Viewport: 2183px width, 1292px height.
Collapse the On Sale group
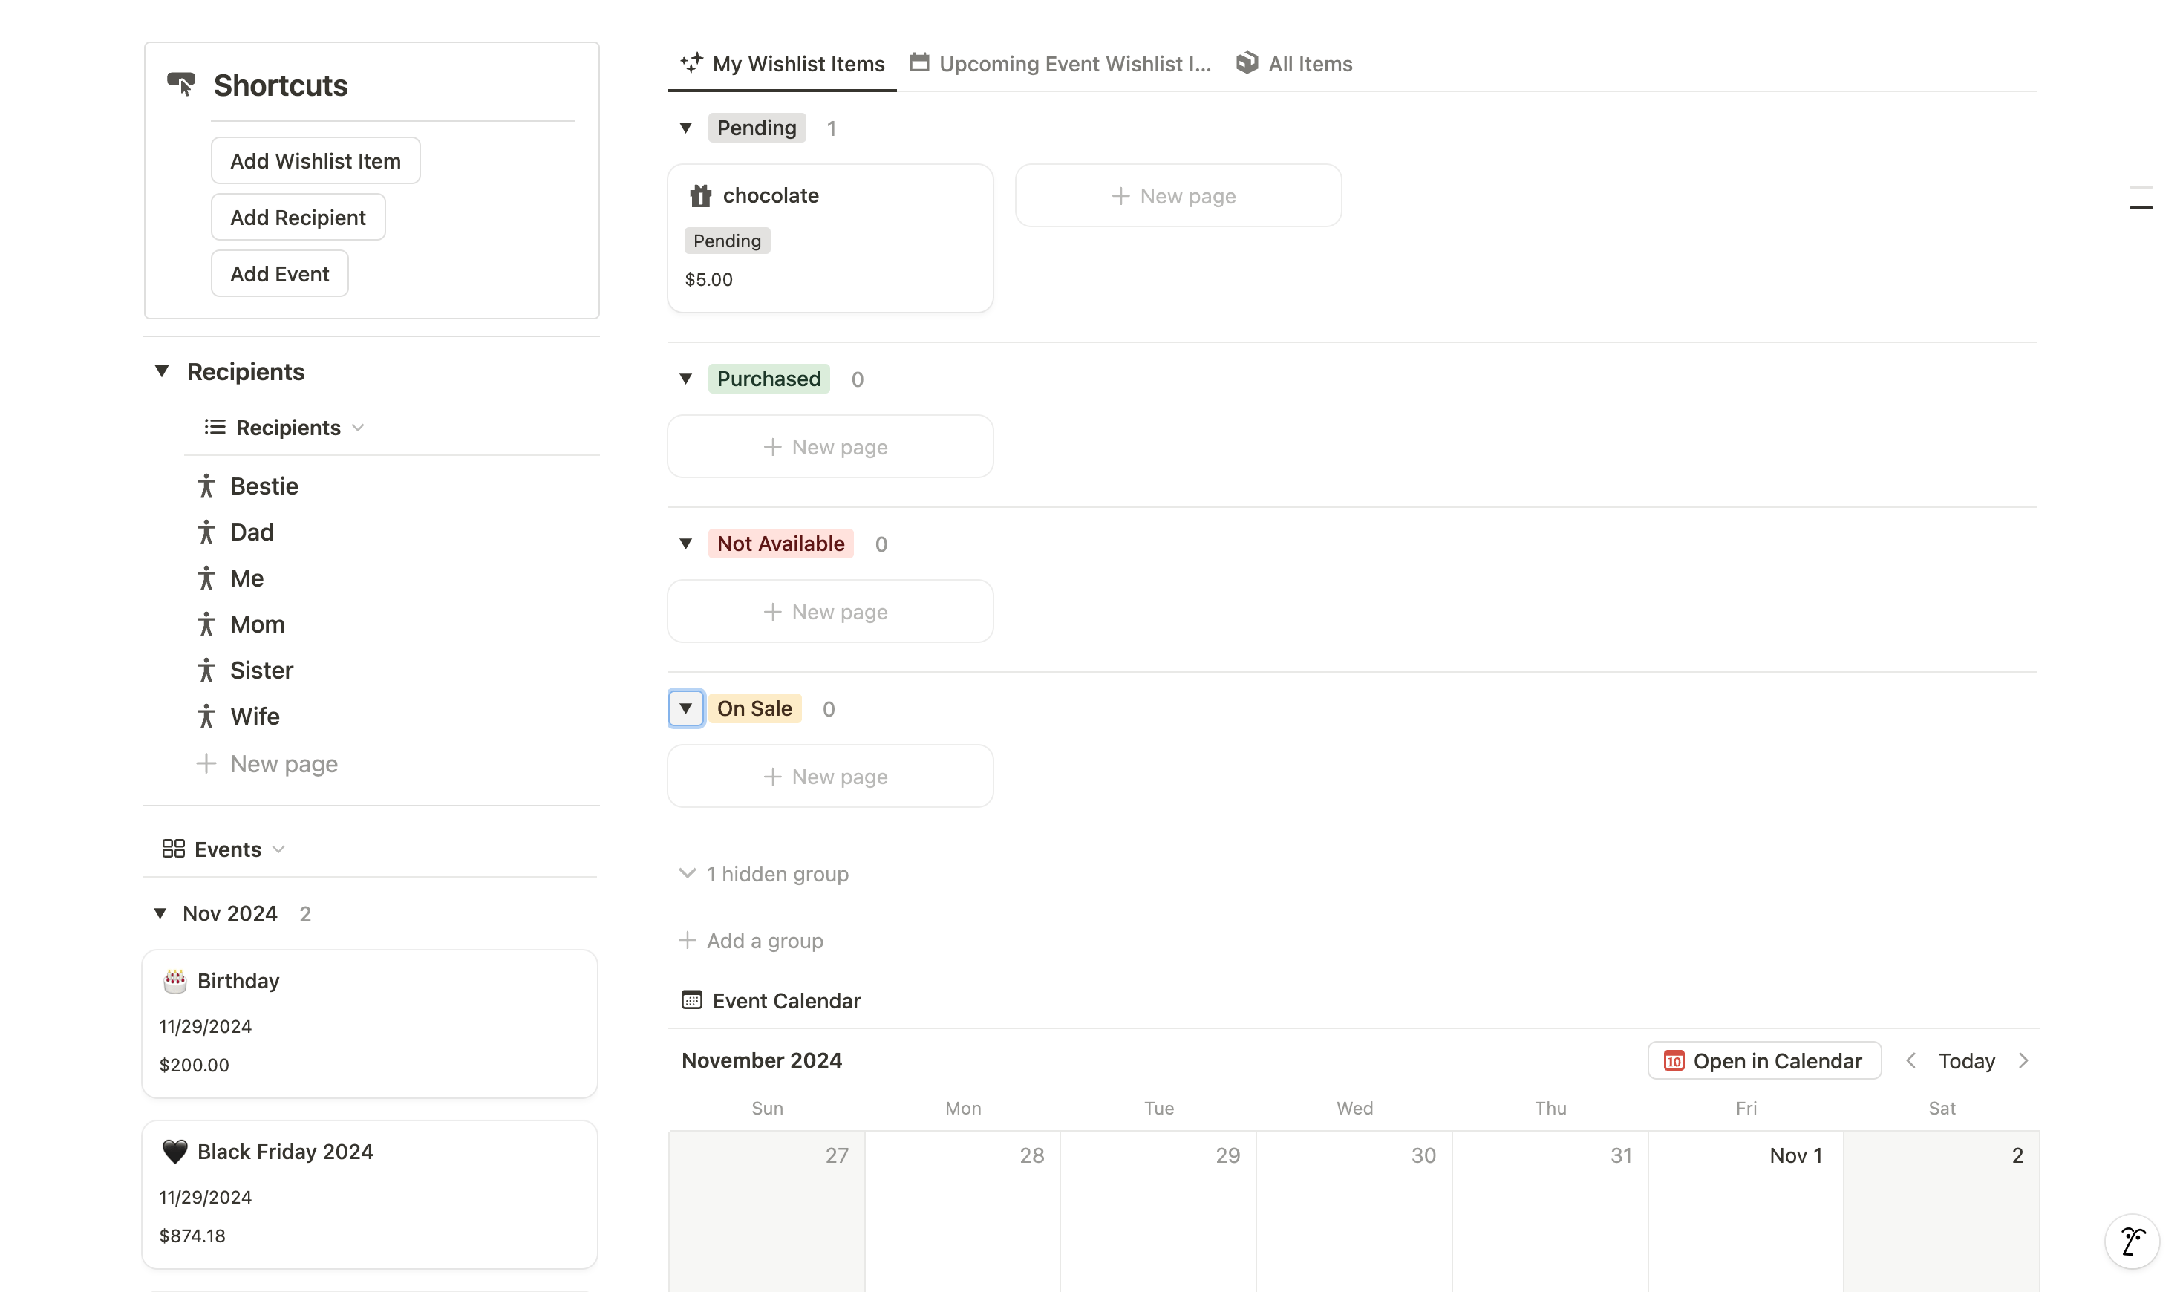click(x=686, y=708)
